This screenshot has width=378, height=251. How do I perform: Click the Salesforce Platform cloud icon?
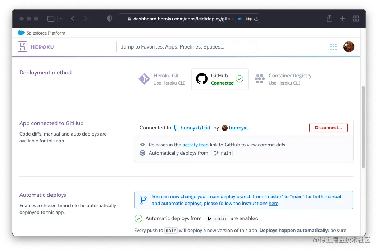(21, 33)
